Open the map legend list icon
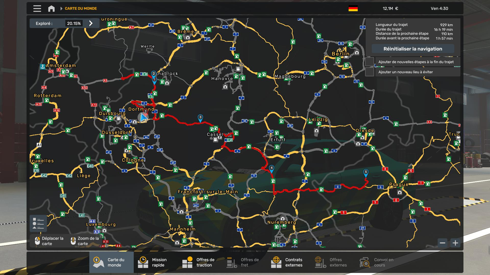The width and height of the screenshot is (490, 275). [38, 223]
